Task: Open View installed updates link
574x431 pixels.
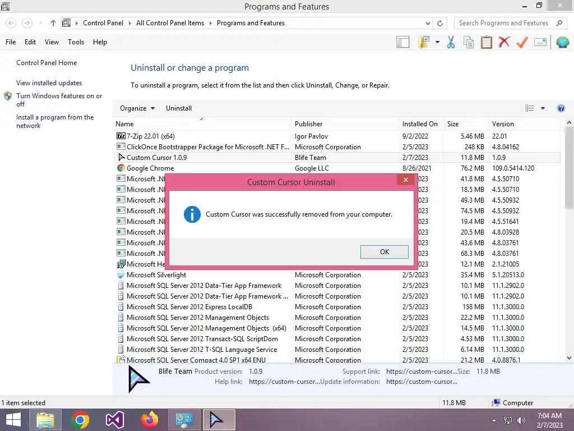Action: point(49,83)
